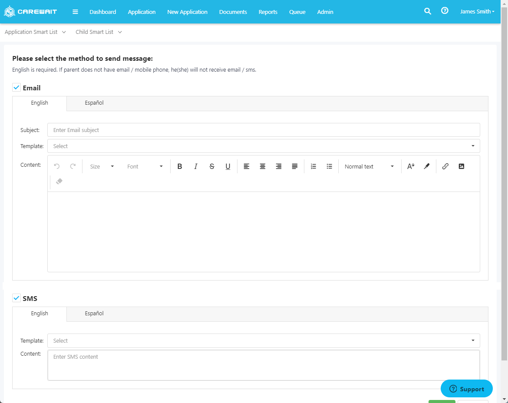508x403 pixels.
Task: Open the SMS Template select dropdown
Action: pyautogui.click(x=264, y=340)
